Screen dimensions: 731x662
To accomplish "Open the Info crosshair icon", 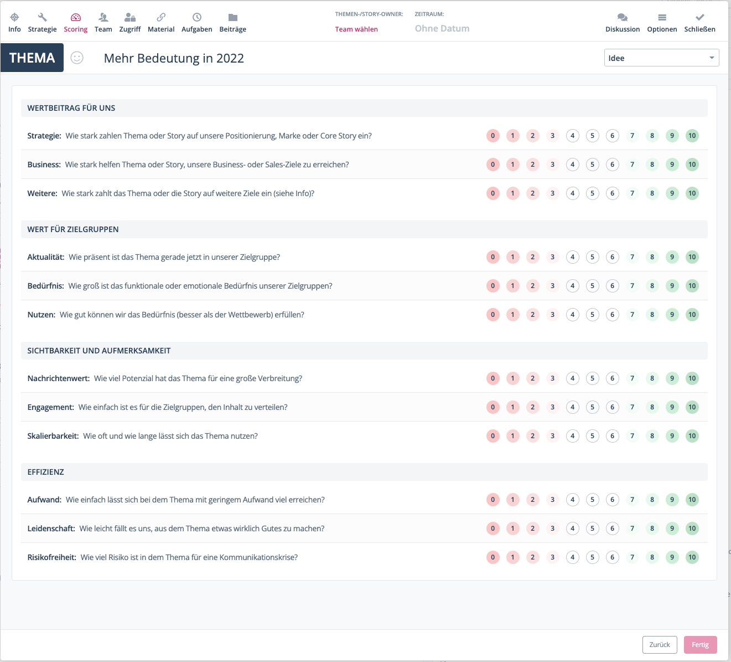I will 14,18.
